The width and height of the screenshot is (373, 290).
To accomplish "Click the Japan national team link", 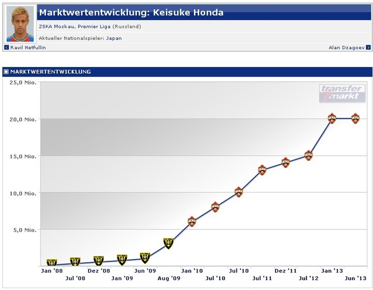I will [114, 38].
